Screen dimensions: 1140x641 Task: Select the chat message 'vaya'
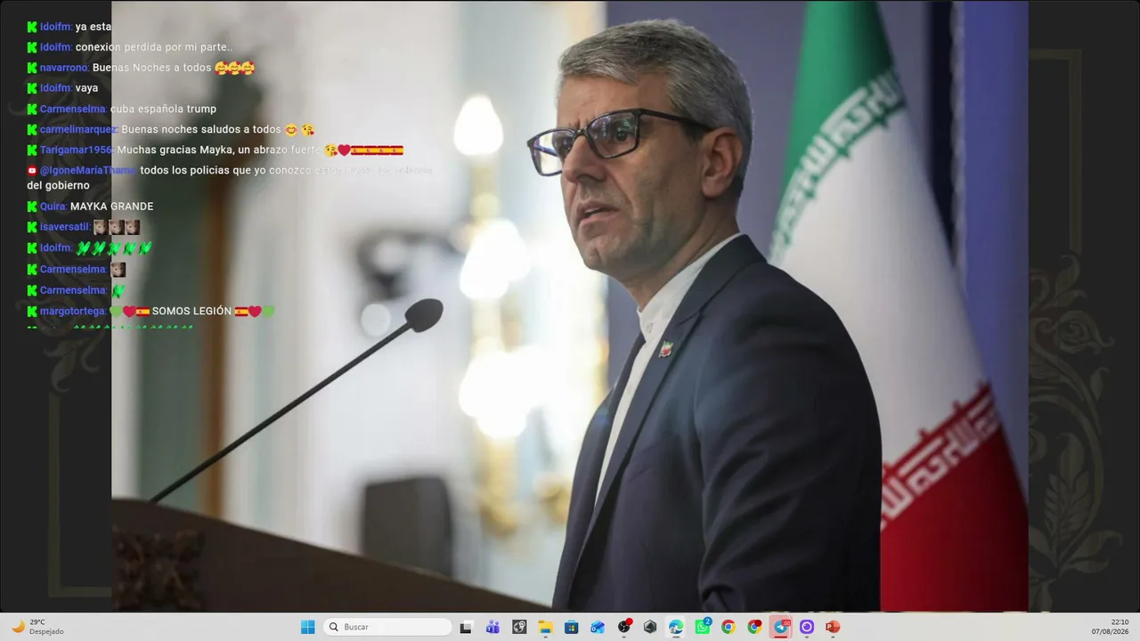pyautogui.click(x=87, y=88)
